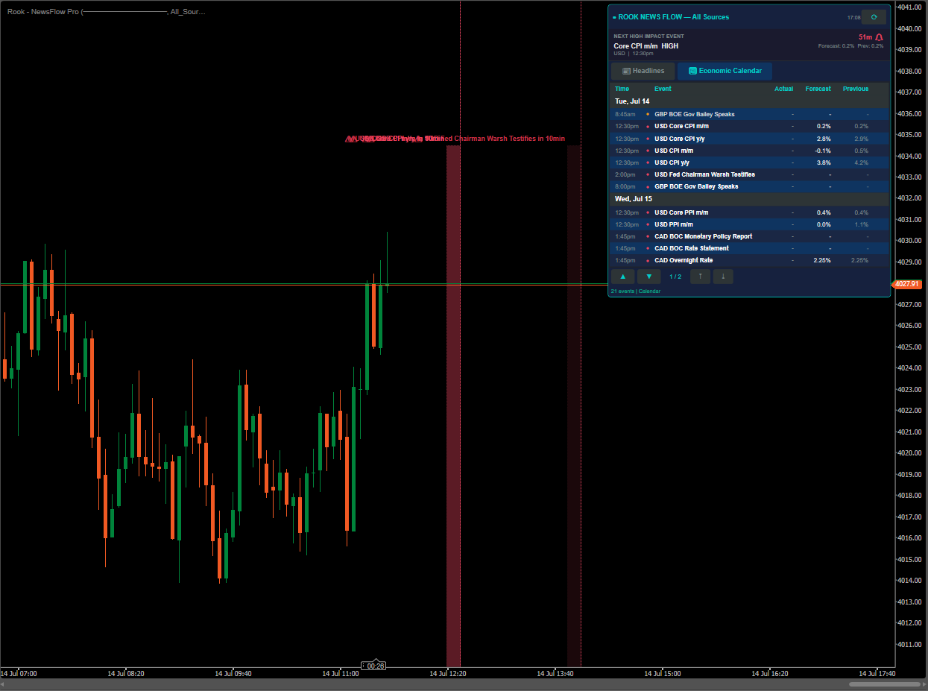Screen dimensions: 928x691
Task: Click the Actual column header
Action: click(783, 89)
